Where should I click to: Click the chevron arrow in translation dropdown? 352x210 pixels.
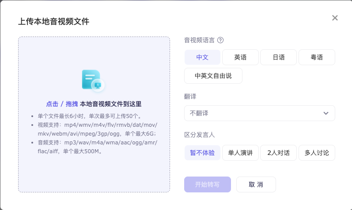[x=326, y=113]
